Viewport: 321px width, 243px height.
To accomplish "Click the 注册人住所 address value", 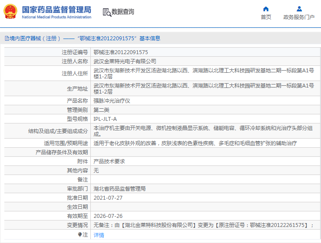I will [204, 73].
